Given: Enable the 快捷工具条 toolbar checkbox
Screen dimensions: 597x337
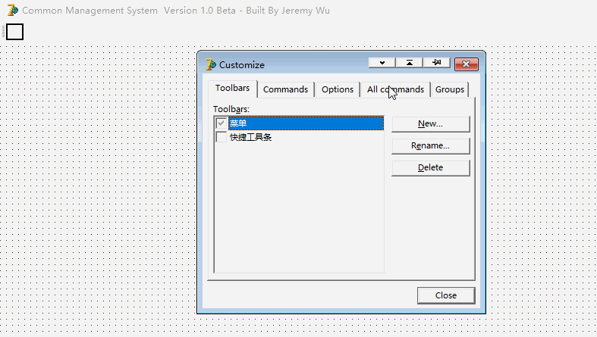Looking at the screenshot, I should click(222, 138).
